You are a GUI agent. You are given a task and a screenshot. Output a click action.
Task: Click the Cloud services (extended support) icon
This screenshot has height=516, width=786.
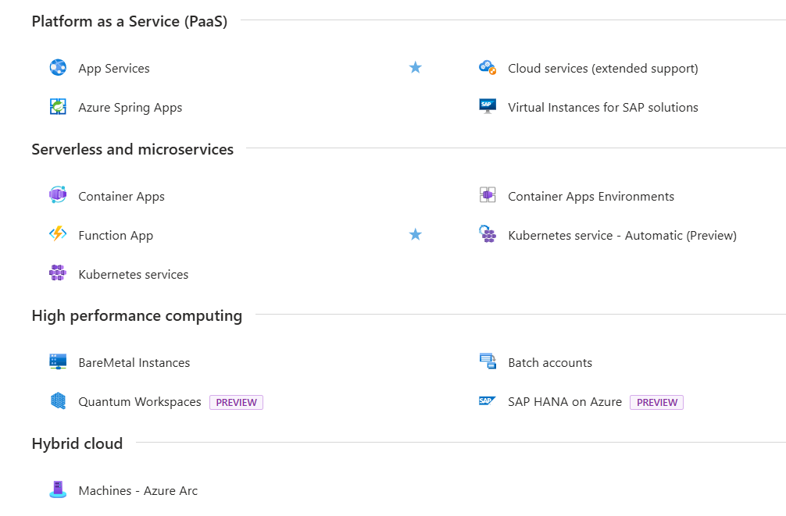click(x=488, y=67)
